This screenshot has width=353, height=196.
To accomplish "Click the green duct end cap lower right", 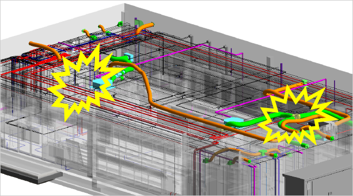I will pyautogui.click(x=306, y=145).
